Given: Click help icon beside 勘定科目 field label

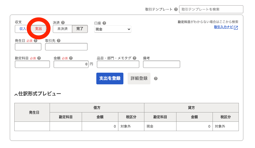Looking at the screenshot, I should tap(39, 58).
